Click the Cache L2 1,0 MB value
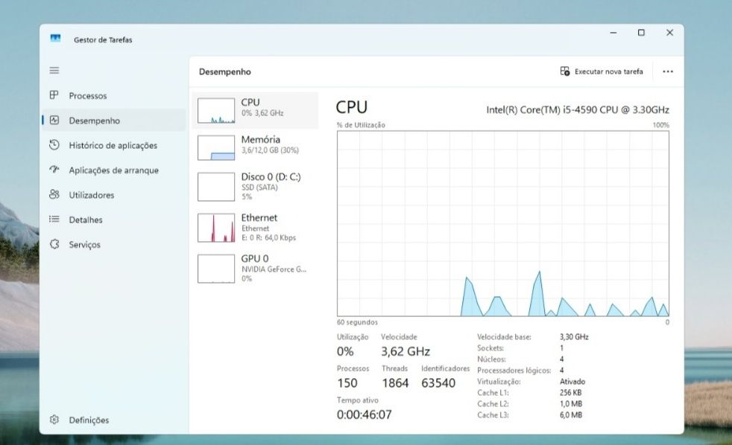732x445 pixels. (x=571, y=404)
